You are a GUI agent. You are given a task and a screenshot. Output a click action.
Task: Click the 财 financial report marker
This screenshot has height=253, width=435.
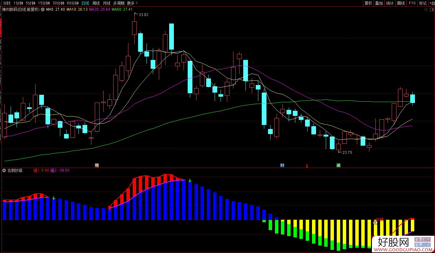tap(282, 165)
